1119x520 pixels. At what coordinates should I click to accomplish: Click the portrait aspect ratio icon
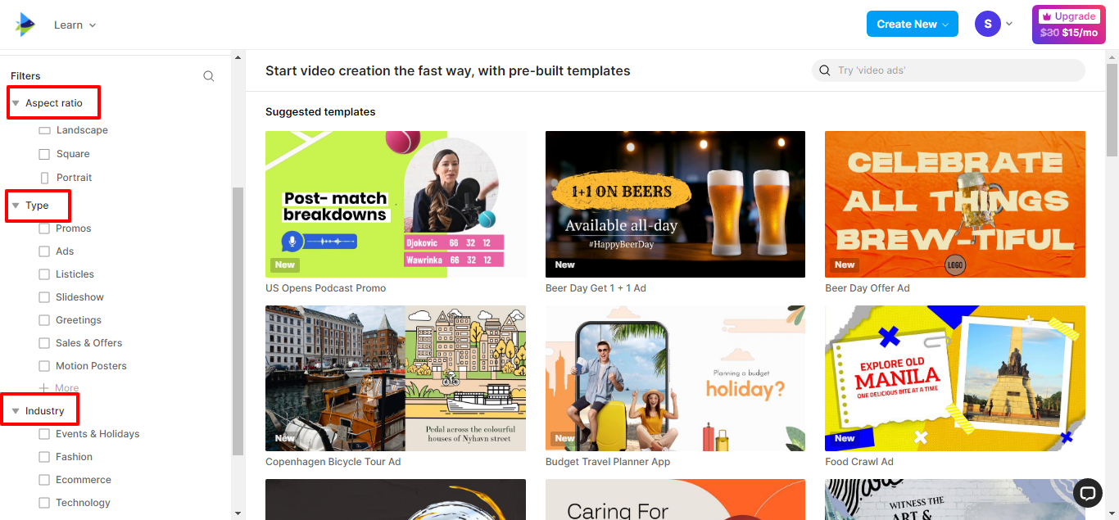point(44,178)
